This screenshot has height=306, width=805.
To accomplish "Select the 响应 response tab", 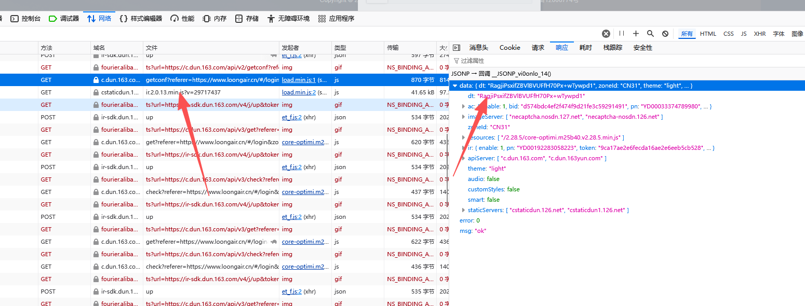I will coord(562,48).
